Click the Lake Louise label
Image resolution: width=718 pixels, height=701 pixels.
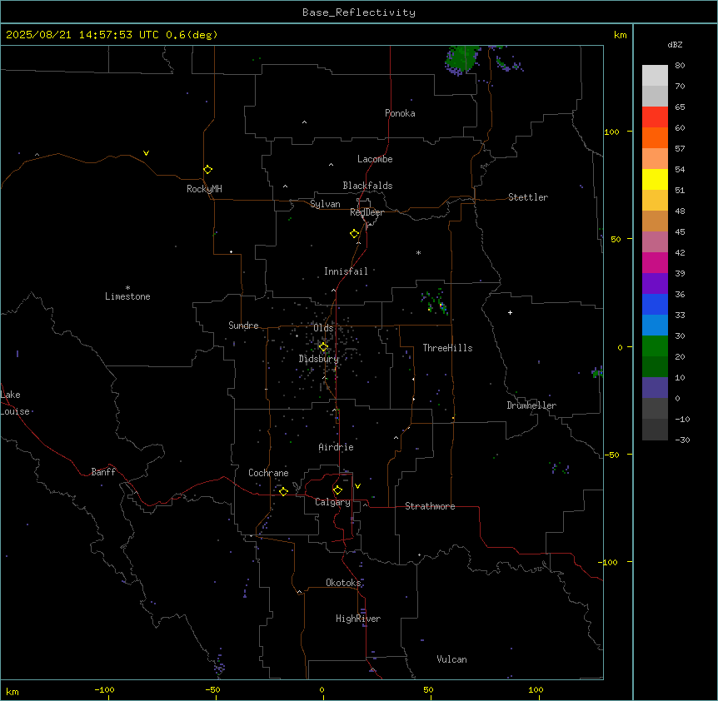point(13,403)
